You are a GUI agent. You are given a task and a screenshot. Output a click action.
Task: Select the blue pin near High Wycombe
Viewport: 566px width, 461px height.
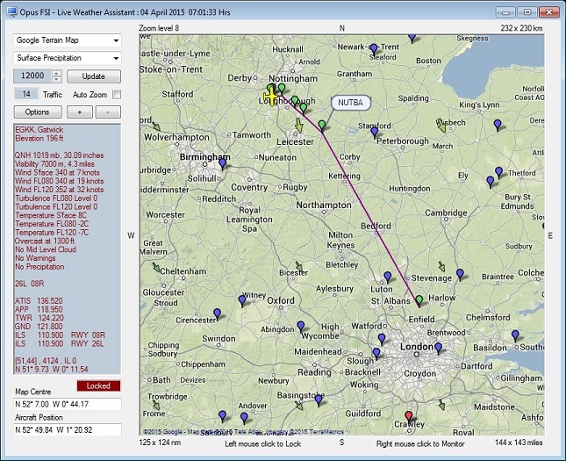tap(301, 327)
